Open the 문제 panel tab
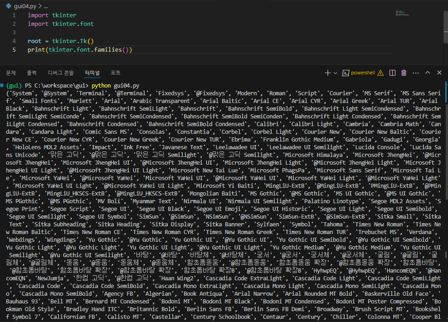The width and height of the screenshot is (448, 322). click(11, 73)
